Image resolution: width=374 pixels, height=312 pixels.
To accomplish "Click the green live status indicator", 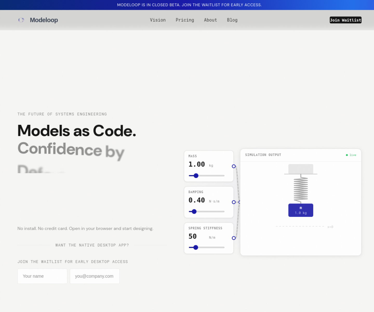I will point(351,155).
